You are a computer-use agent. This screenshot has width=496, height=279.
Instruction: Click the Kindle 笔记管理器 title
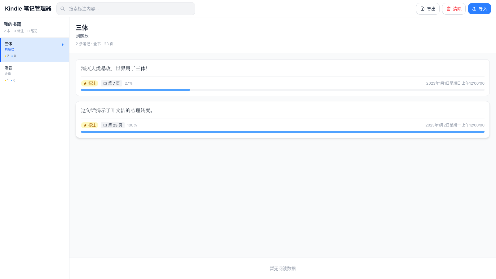coord(28,9)
